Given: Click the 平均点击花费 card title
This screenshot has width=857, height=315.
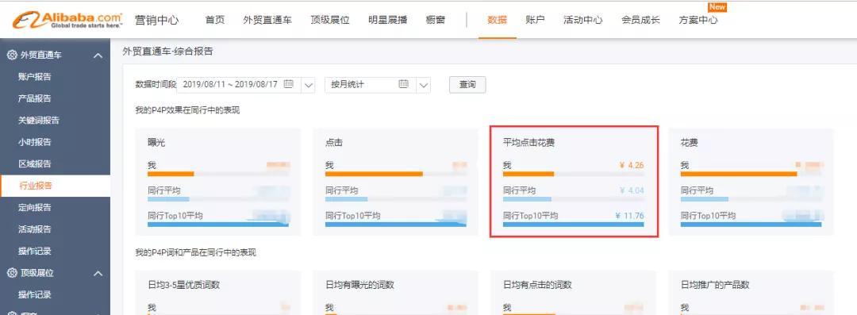Looking at the screenshot, I should 528,143.
